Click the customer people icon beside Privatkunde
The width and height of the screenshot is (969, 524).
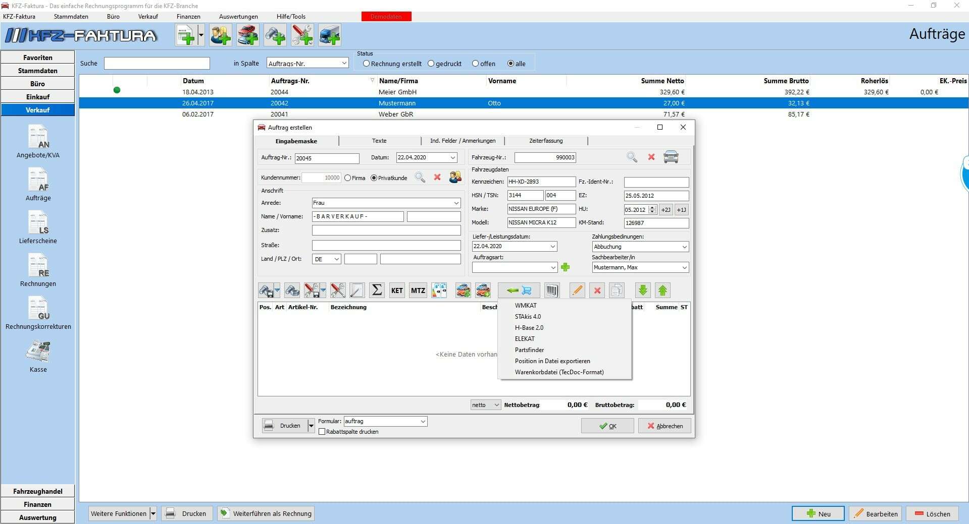(455, 177)
